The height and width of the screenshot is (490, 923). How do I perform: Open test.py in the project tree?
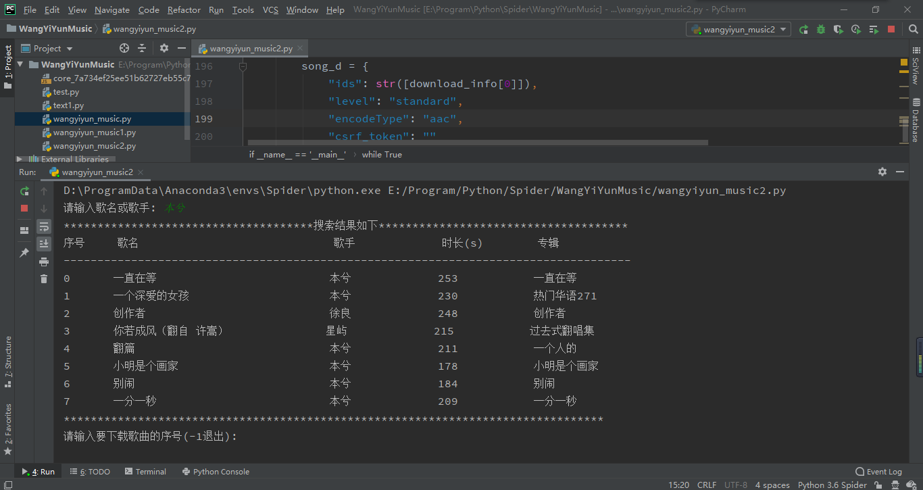pyautogui.click(x=66, y=92)
